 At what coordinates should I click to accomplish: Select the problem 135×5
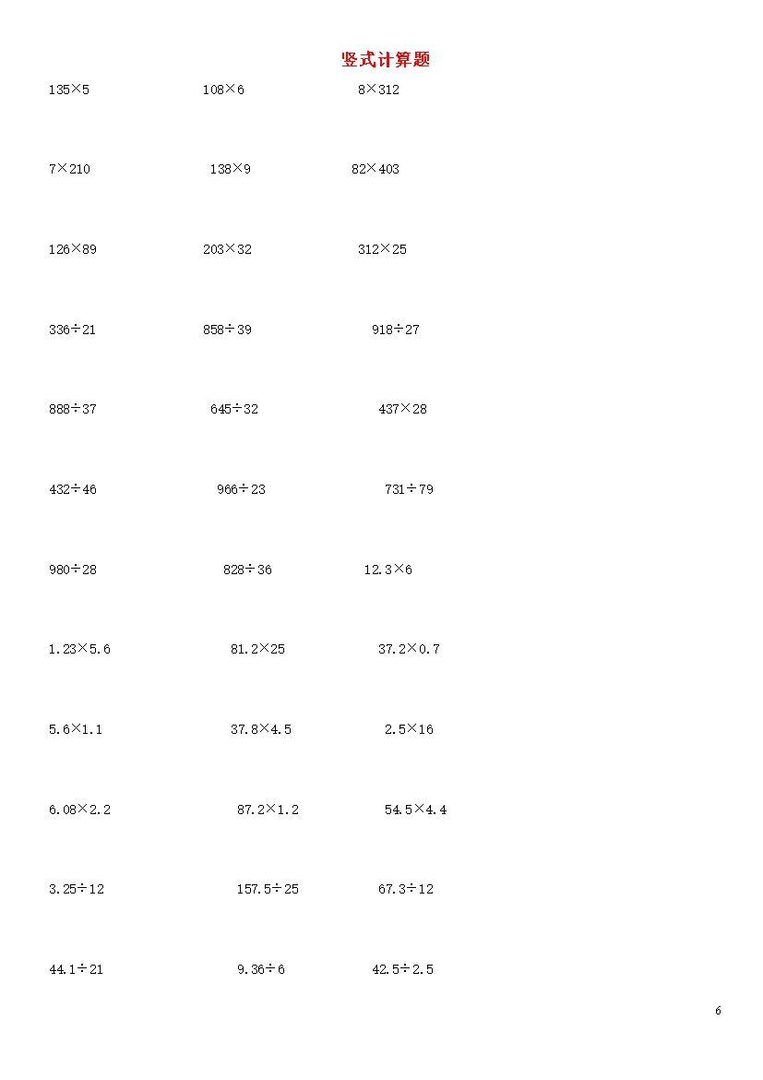click(x=69, y=90)
